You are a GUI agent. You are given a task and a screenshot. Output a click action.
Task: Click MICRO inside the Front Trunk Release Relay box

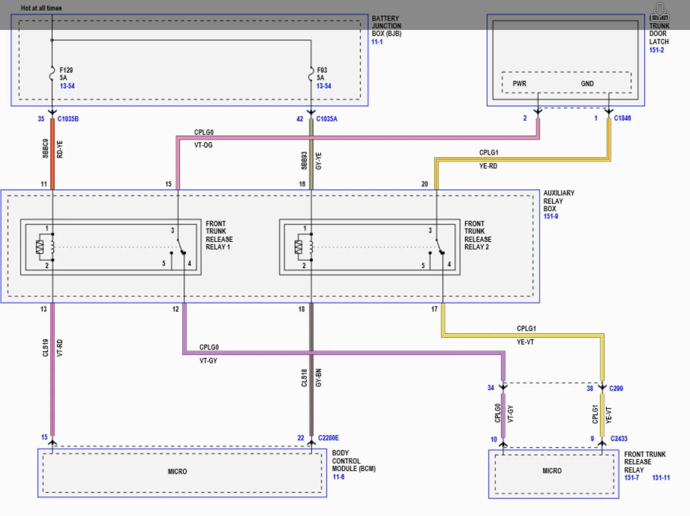click(552, 471)
